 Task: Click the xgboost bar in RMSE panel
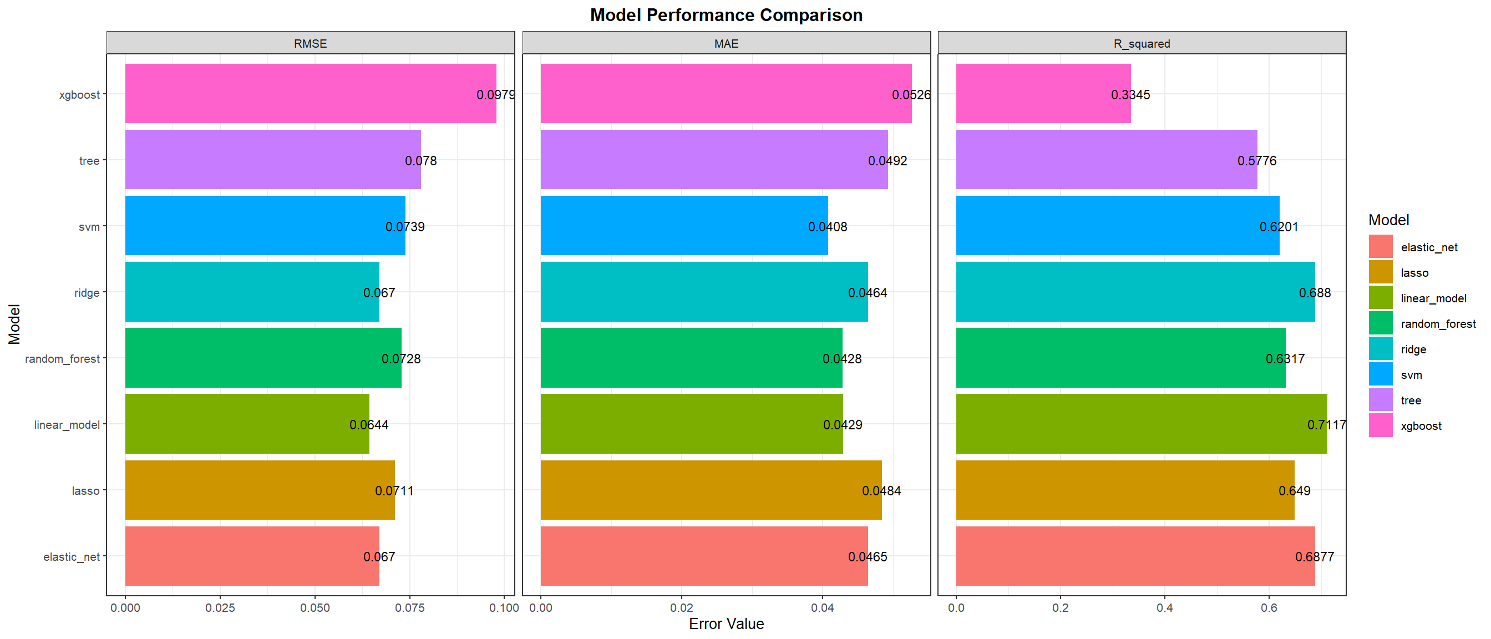[301, 94]
